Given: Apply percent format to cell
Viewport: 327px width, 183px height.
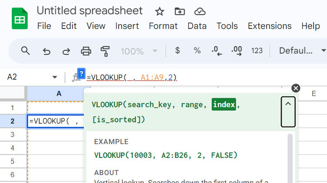Looking at the screenshot, I should coord(197,51).
